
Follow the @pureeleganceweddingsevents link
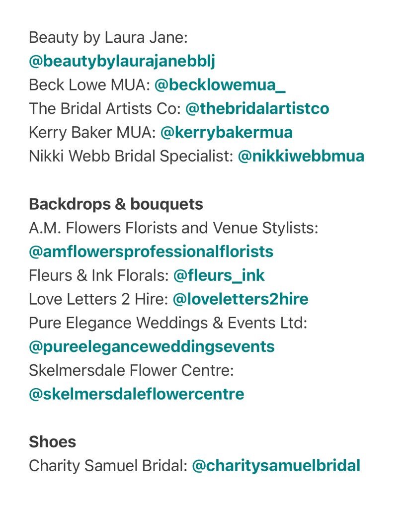point(152,347)
